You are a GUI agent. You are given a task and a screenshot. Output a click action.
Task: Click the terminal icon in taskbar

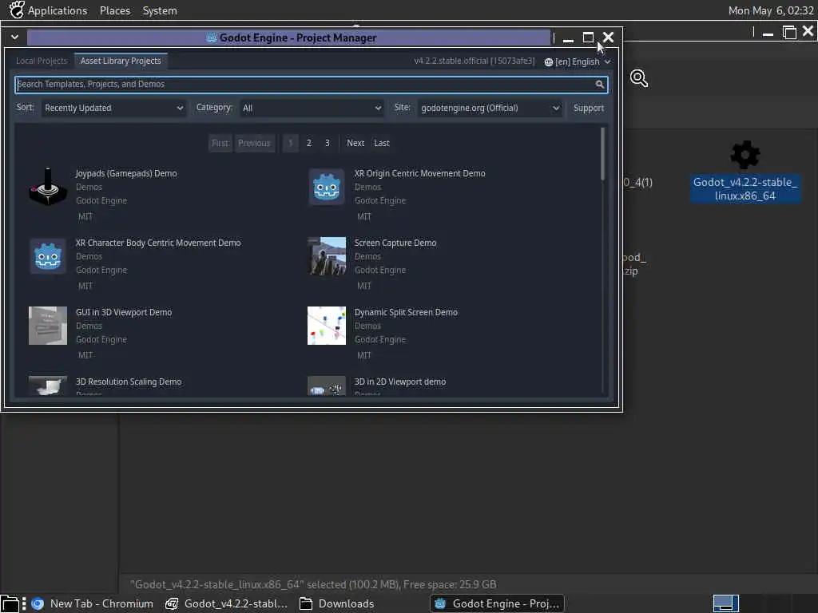click(x=172, y=603)
